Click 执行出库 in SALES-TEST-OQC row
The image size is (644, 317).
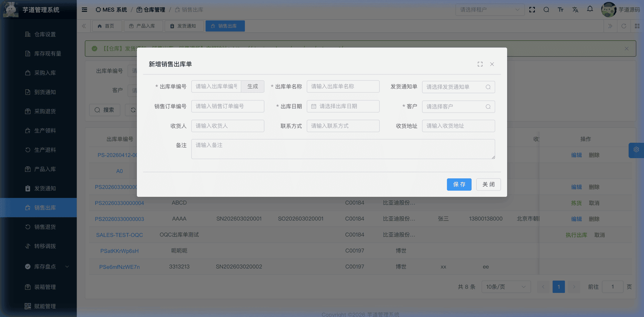point(576,235)
